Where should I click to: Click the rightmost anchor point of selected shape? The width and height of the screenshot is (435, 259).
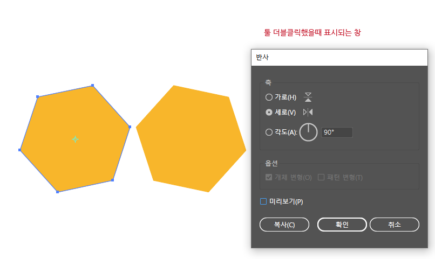click(130, 127)
